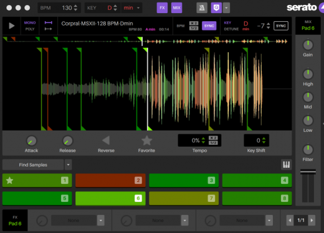The height and width of the screenshot is (233, 324).
Task: Switch to POLY playback mode
Action: tap(30, 29)
